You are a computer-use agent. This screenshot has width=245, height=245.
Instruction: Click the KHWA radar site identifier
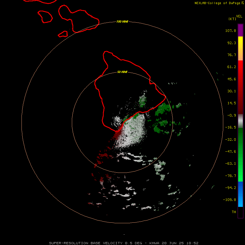154,243
